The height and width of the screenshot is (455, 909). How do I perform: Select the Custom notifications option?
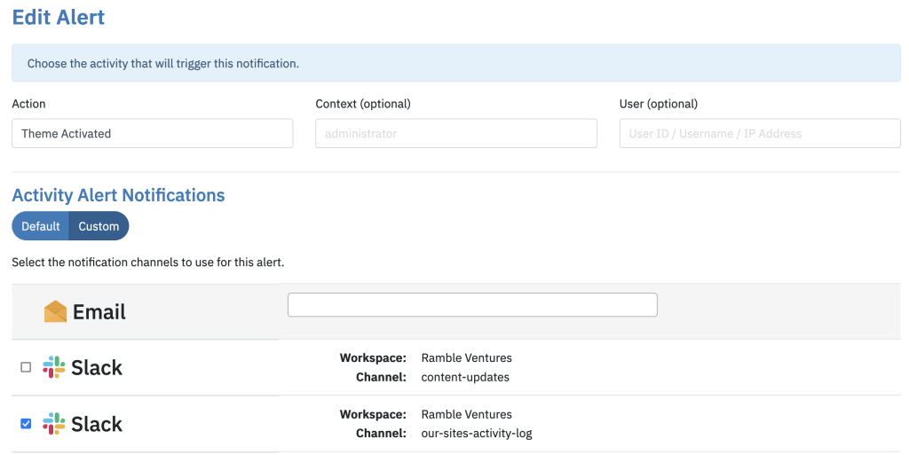point(99,226)
